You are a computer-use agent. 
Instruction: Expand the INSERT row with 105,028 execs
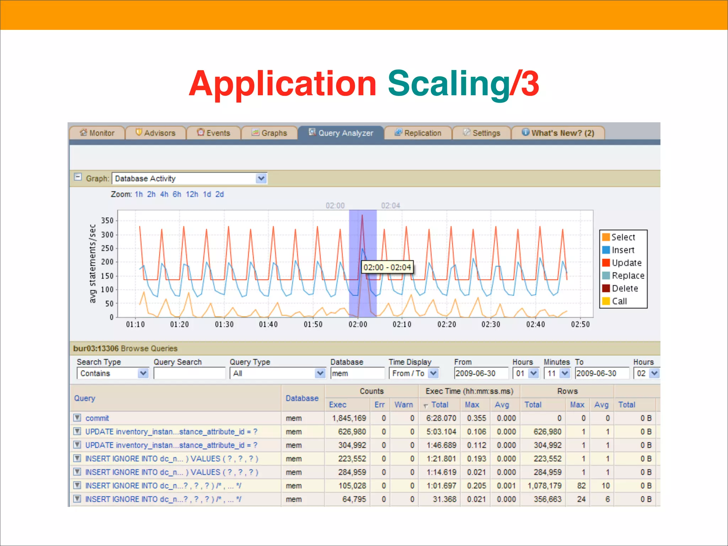pos(77,485)
